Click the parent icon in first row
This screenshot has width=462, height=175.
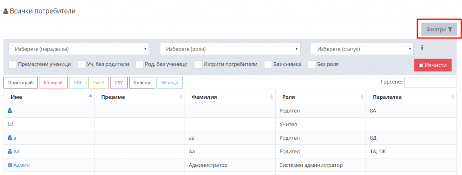pos(10,110)
